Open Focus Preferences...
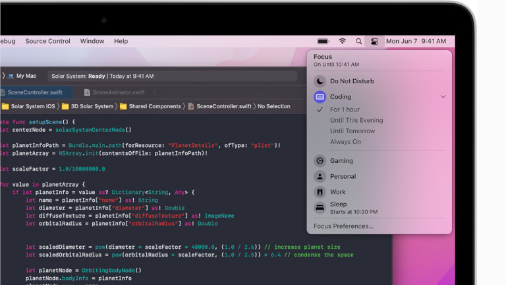The image size is (506, 285). (343, 226)
